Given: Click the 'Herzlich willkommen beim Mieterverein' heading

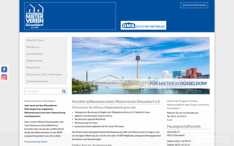Looking at the screenshot, I should 116,102.
